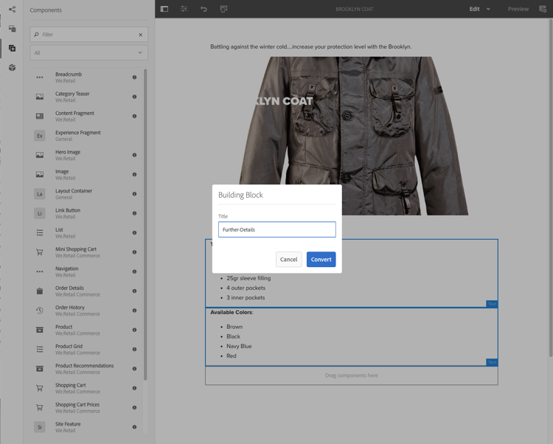
Task: Select the Hero Image component
Action: (86, 155)
